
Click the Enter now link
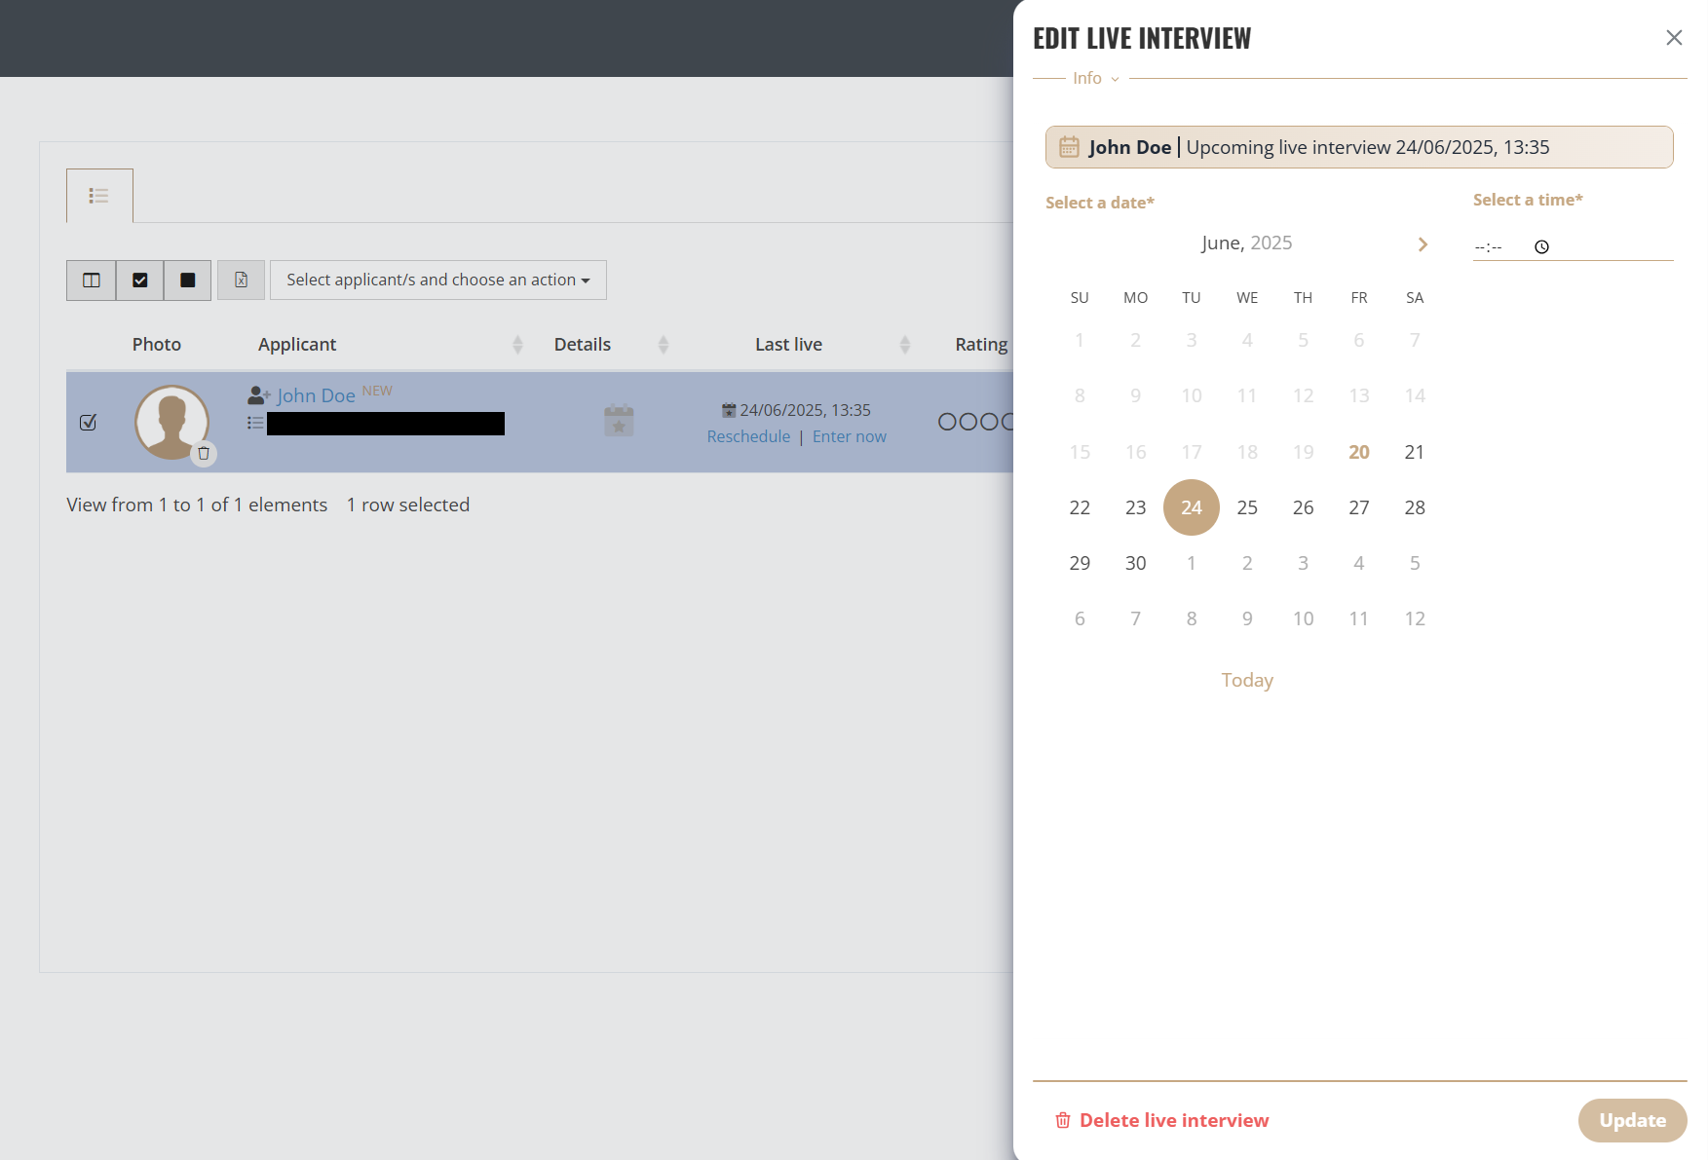850,436
